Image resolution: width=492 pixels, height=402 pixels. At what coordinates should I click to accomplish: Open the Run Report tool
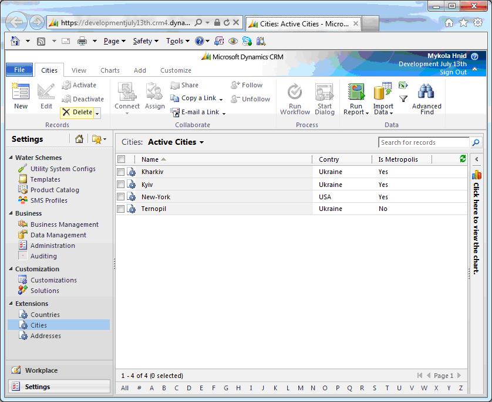356,98
